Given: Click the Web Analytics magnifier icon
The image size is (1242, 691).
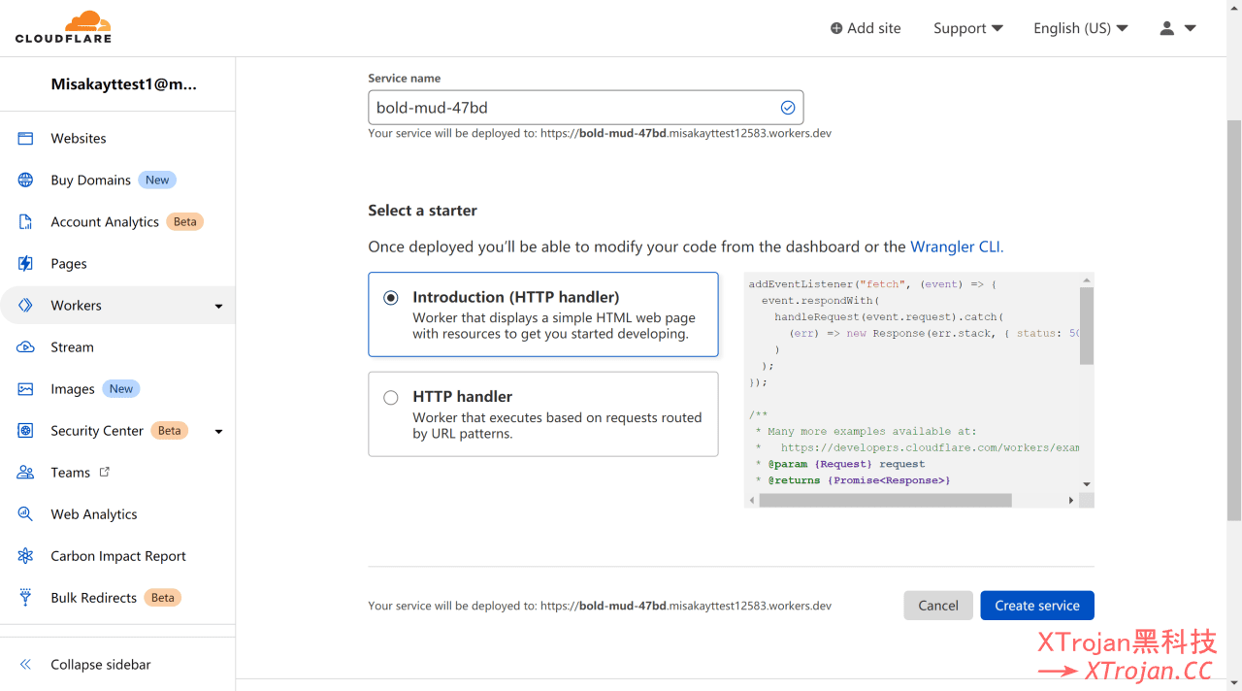Looking at the screenshot, I should click(26, 514).
